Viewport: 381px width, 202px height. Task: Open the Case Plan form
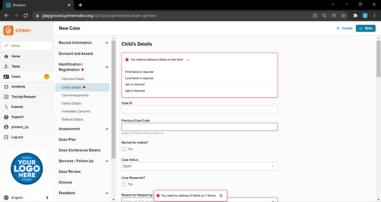(67, 139)
